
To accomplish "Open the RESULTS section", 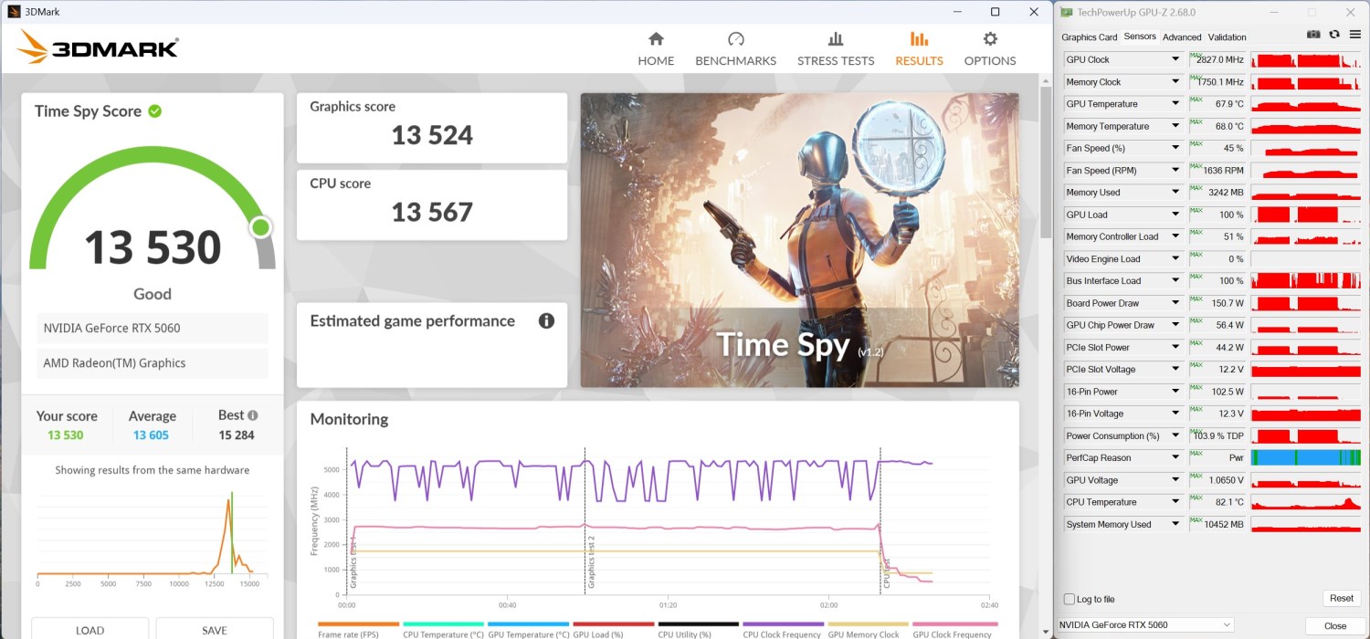I will [x=919, y=49].
